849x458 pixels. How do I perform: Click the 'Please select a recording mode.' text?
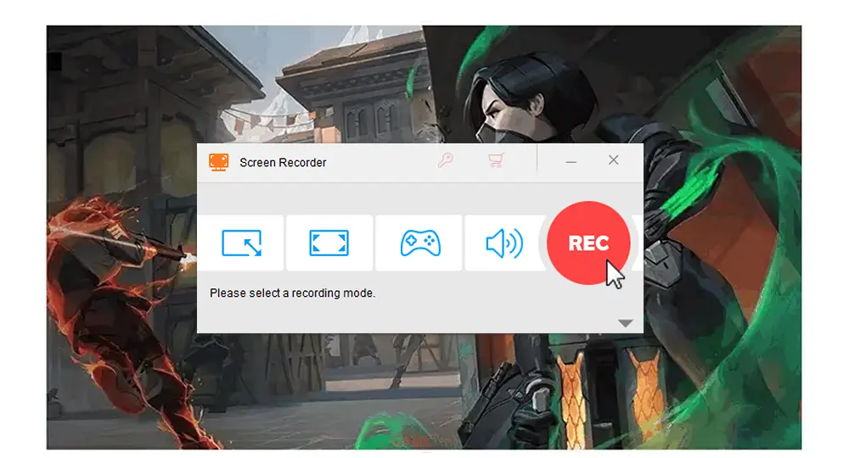292,293
